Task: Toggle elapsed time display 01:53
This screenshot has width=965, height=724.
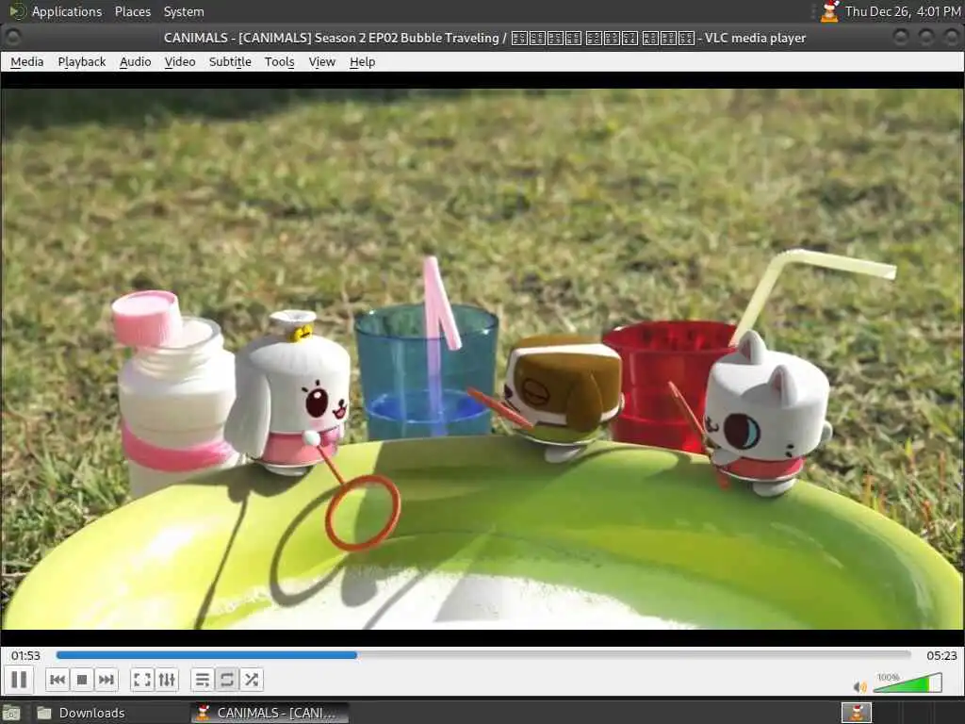Action: pyautogui.click(x=25, y=656)
